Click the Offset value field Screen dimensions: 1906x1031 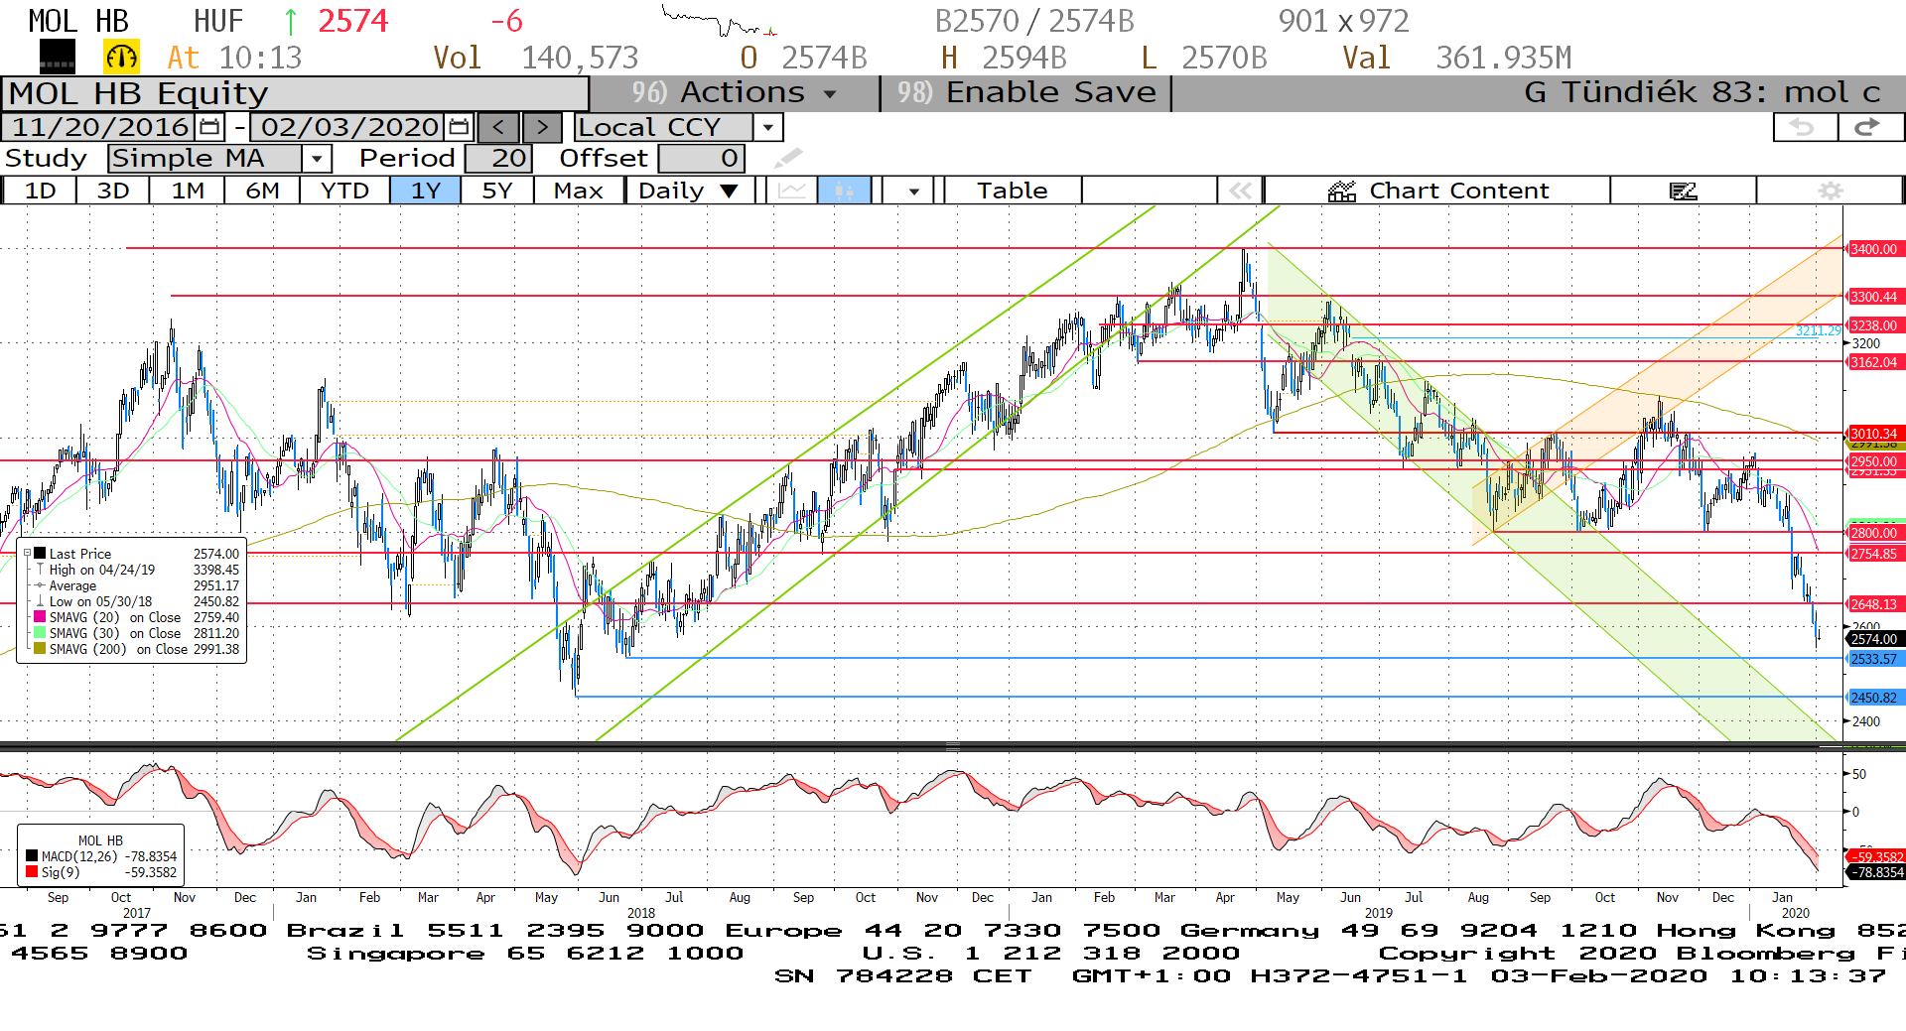pyautogui.click(x=701, y=158)
